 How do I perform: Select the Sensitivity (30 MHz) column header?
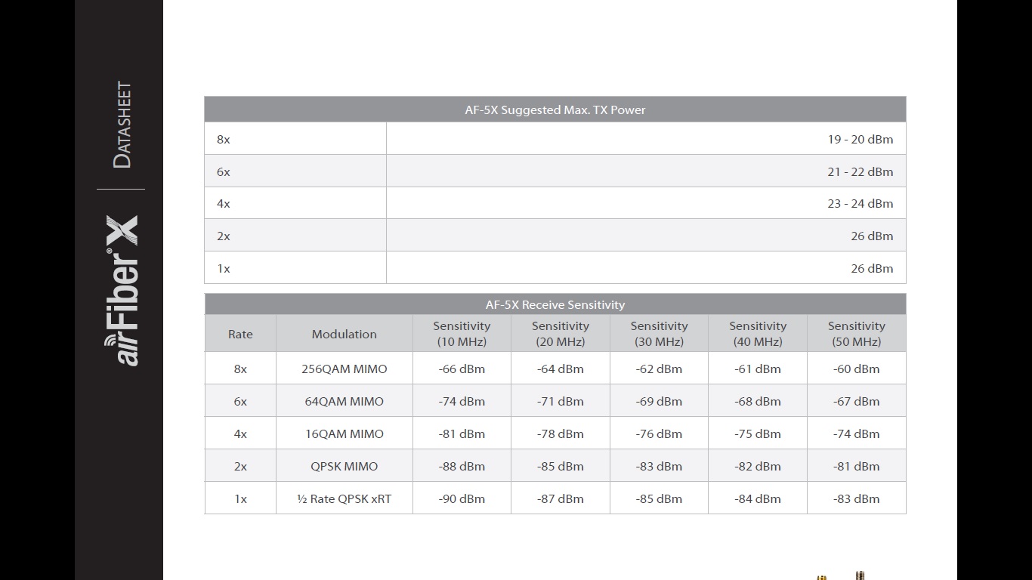(x=659, y=334)
